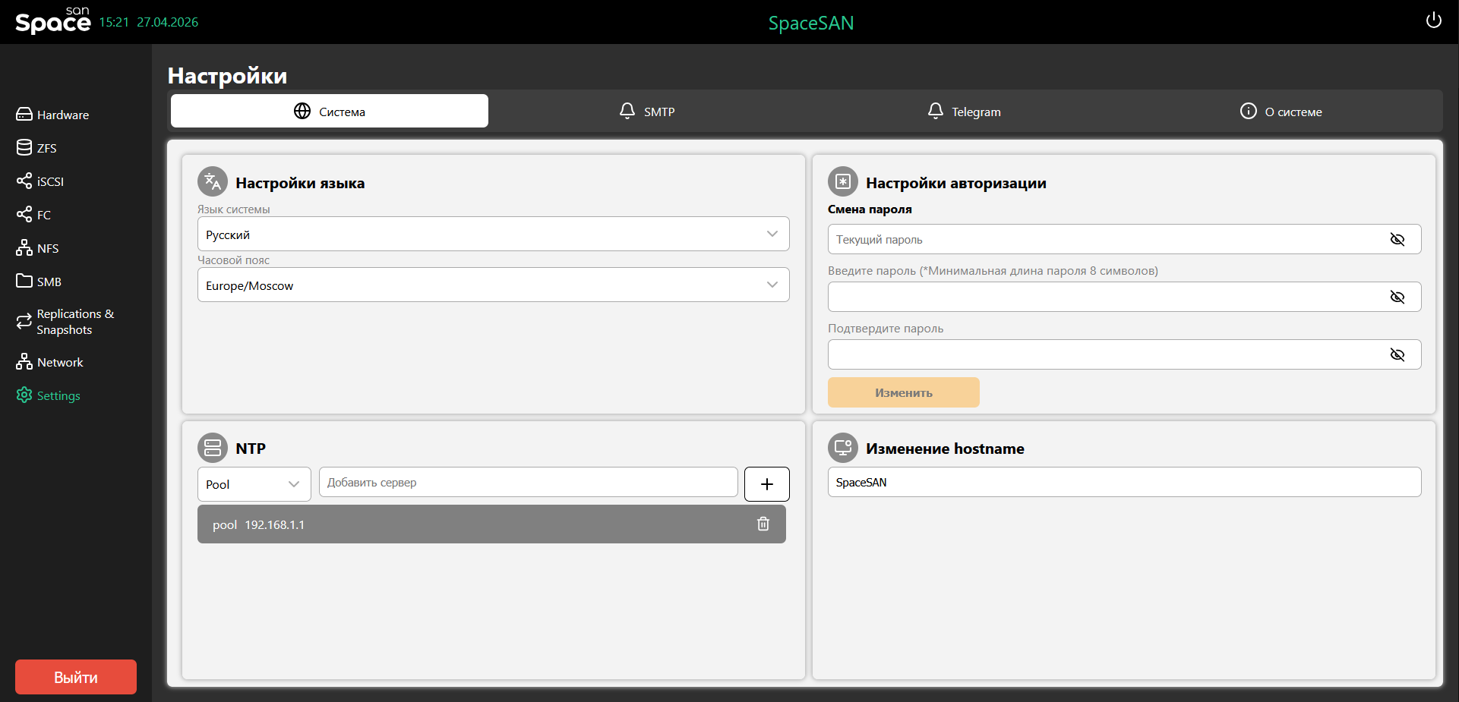Switch to the Telegram tab

point(964,112)
